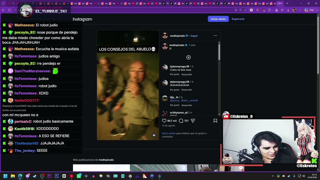This screenshot has height=180, width=320.
Task: Show hidden system tray icons chevron
Action: [273, 176]
